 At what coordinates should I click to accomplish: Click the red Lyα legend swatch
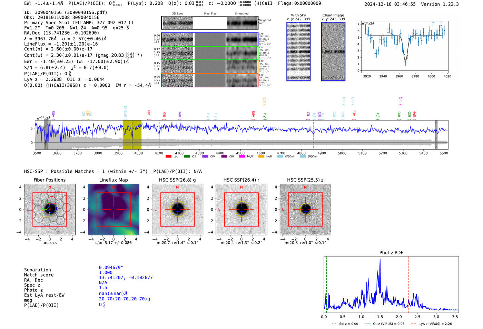point(168,157)
